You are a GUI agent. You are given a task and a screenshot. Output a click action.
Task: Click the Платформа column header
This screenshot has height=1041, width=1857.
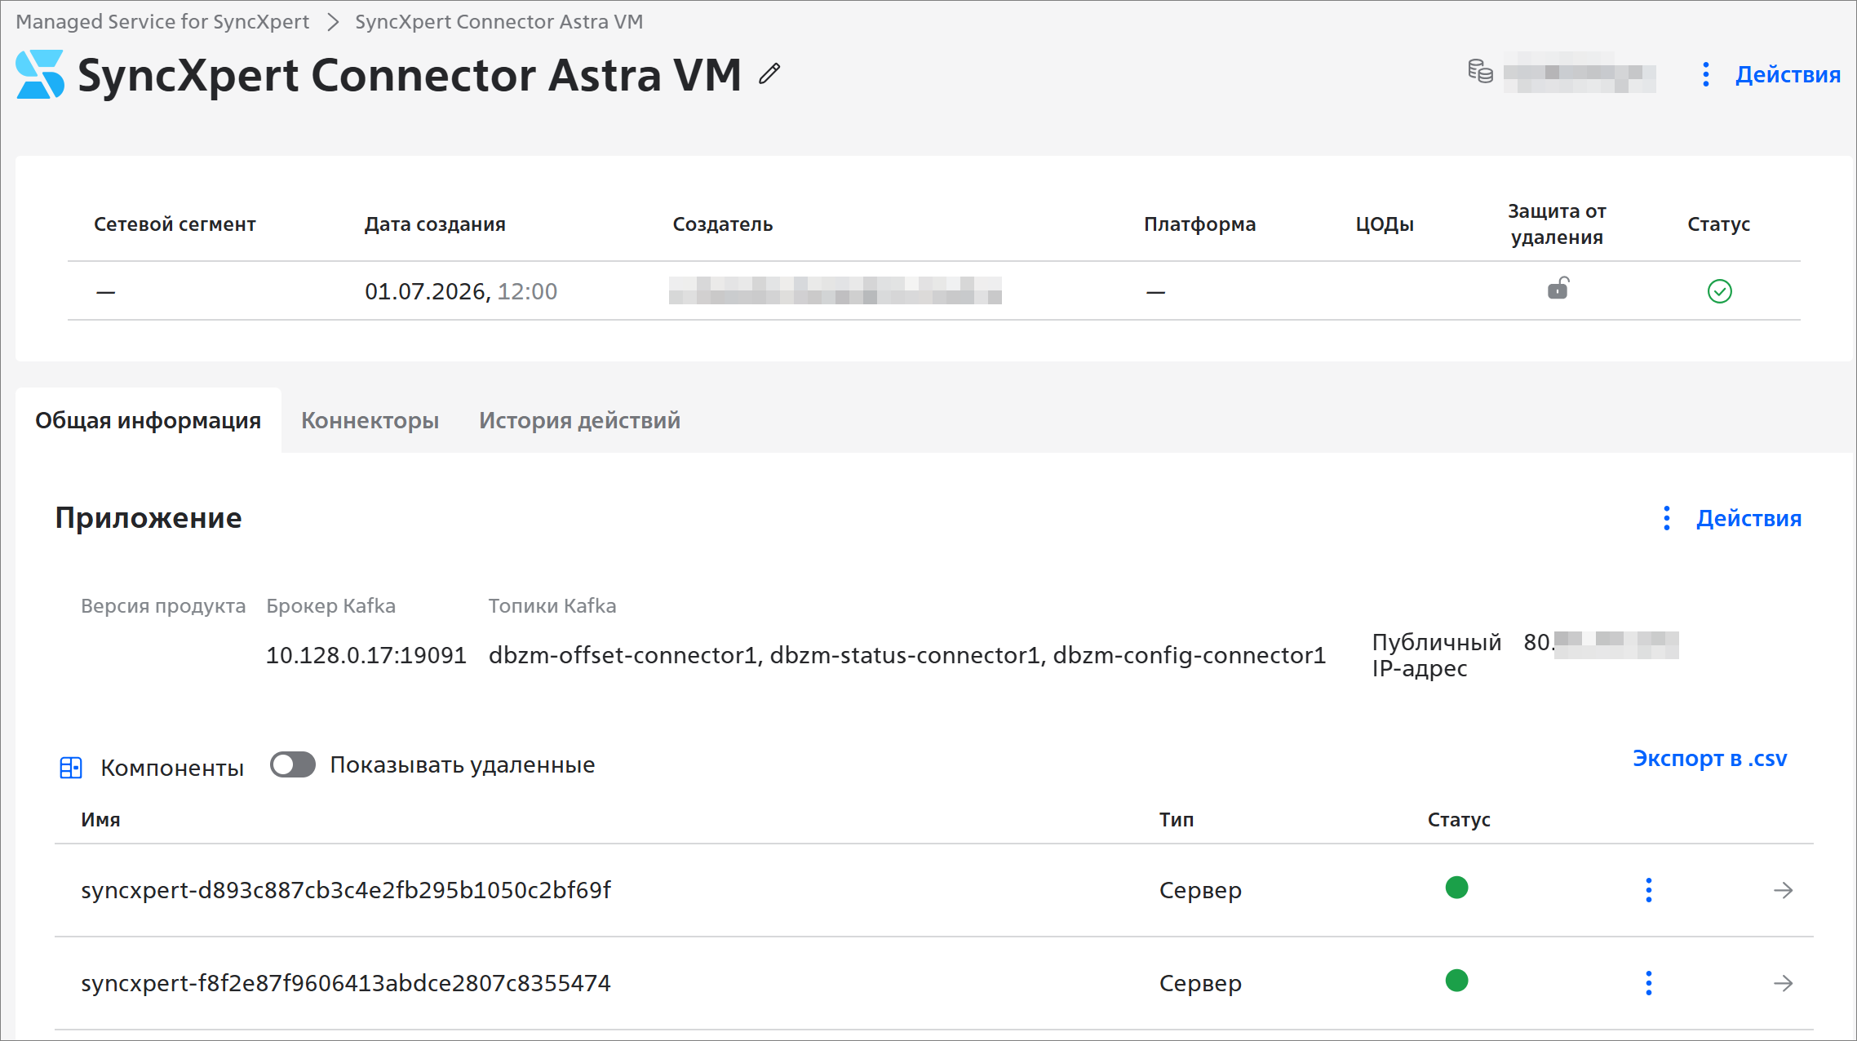(x=1199, y=224)
